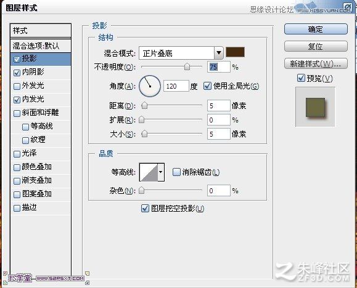Click the shadow color swatch
357x288 pixels.
(235, 52)
